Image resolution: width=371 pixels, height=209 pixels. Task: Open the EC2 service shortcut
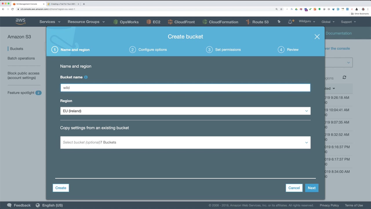[x=153, y=22]
